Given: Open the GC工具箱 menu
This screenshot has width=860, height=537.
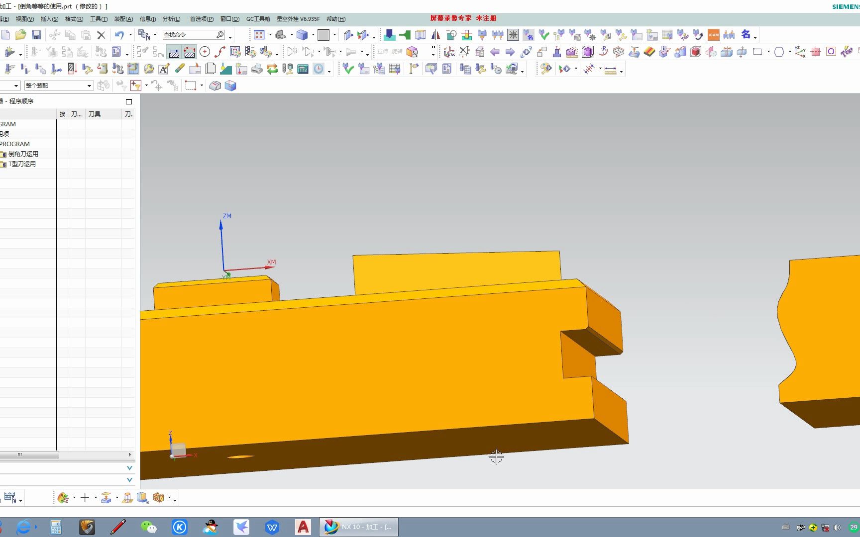Looking at the screenshot, I should 258,19.
